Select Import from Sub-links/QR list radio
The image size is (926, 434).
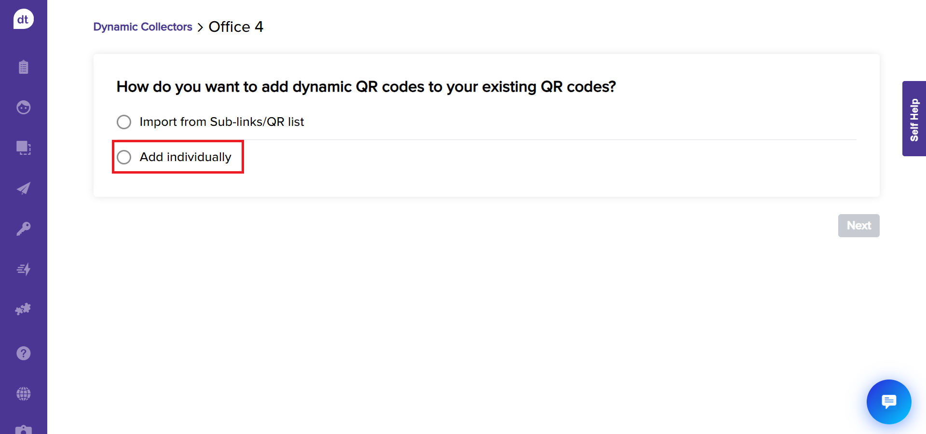(124, 122)
